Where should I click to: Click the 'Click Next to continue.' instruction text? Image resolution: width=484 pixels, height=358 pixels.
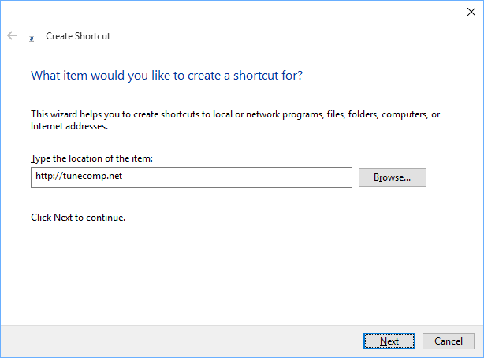tap(78, 217)
